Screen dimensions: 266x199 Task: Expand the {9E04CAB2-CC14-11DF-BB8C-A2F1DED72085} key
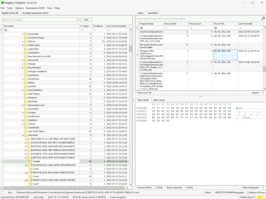click(x=25, y=139)
